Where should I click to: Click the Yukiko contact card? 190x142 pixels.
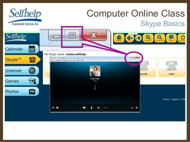pos(172,67)
